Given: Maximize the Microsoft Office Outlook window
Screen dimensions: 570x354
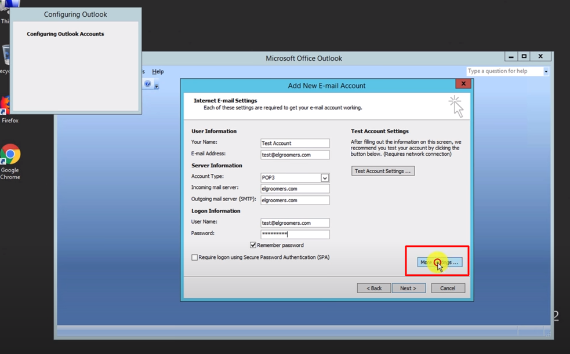Looking at the screenshot, I should [524, 57].
